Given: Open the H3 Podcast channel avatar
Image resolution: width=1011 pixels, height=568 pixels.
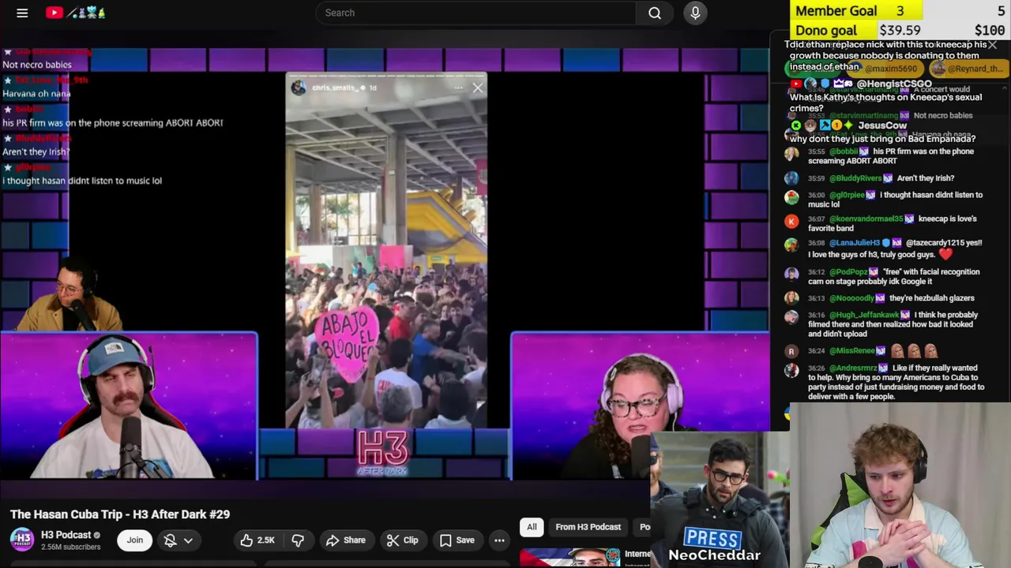Looking at the screenshot, I should click(x=22, y=540).
